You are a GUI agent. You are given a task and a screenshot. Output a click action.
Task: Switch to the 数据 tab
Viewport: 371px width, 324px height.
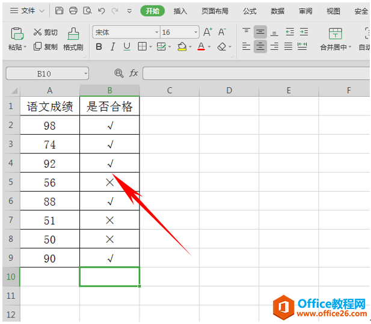coord(278,11)
